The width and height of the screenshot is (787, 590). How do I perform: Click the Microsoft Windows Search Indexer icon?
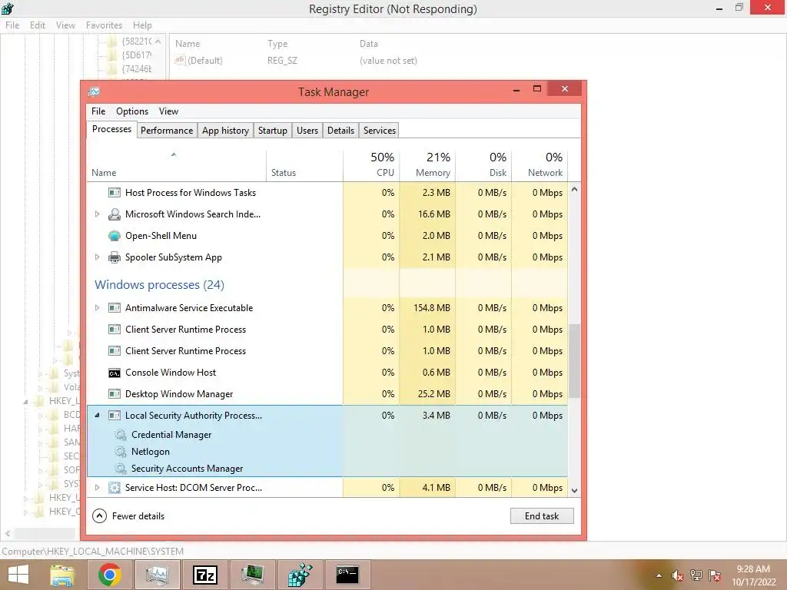(115, 214)
